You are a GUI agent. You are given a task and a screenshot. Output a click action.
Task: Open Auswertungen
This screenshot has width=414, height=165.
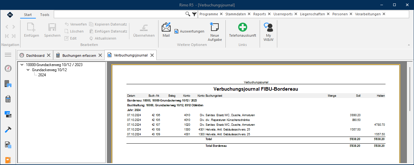(189, 31)
